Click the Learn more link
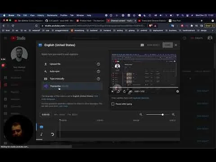 pos(63,106)
